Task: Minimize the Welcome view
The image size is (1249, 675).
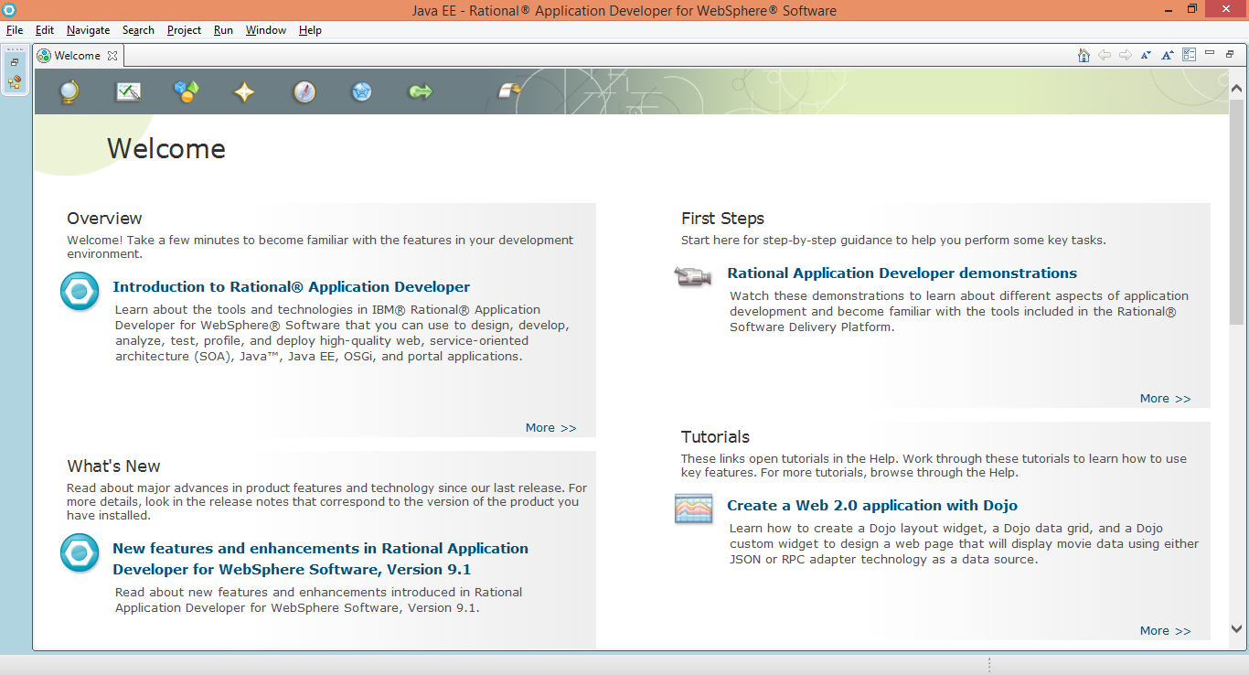Action: (1210, 53)
